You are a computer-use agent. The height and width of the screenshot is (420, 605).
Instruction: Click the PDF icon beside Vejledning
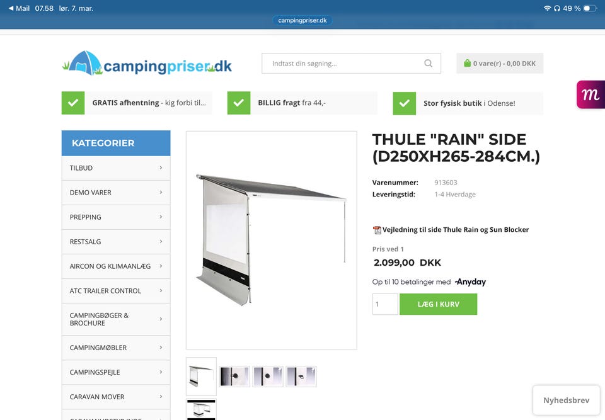[377, 230]
